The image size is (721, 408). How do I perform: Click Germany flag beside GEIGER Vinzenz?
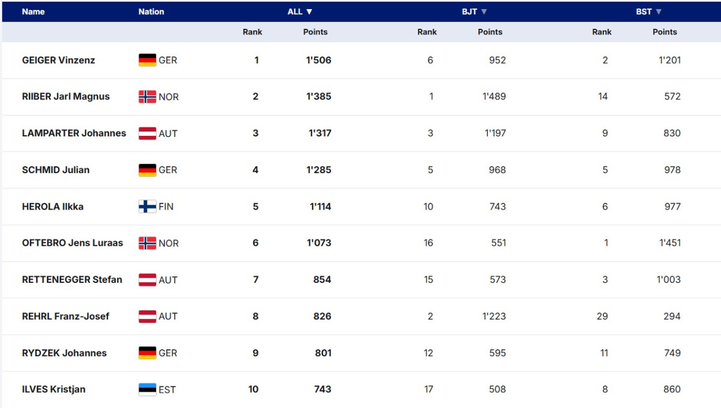tap(147, 60)
